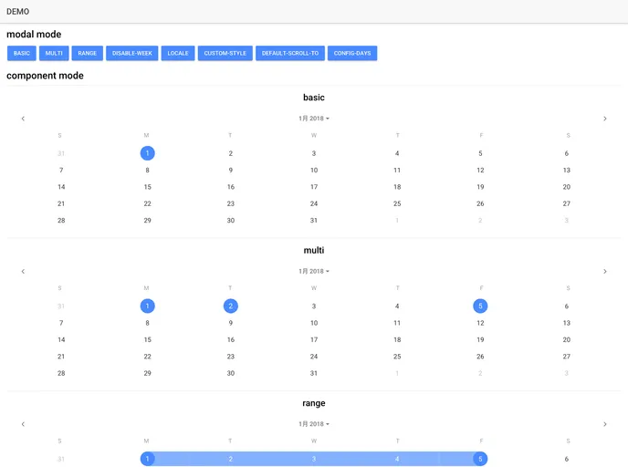This screenshot has width=628, height=467.
Task: Click the 'modal mode' heading
Action: tap(34, 35)
